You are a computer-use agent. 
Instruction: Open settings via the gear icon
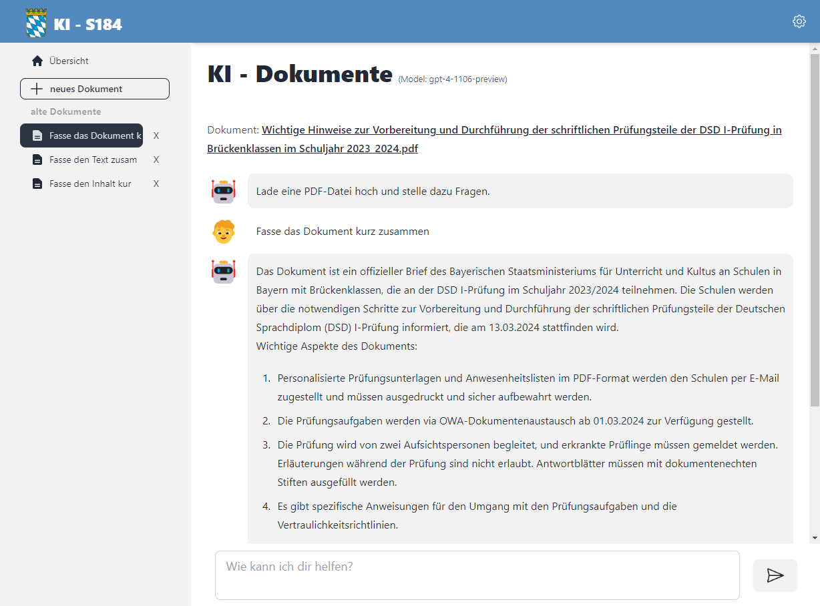point(799,21)
